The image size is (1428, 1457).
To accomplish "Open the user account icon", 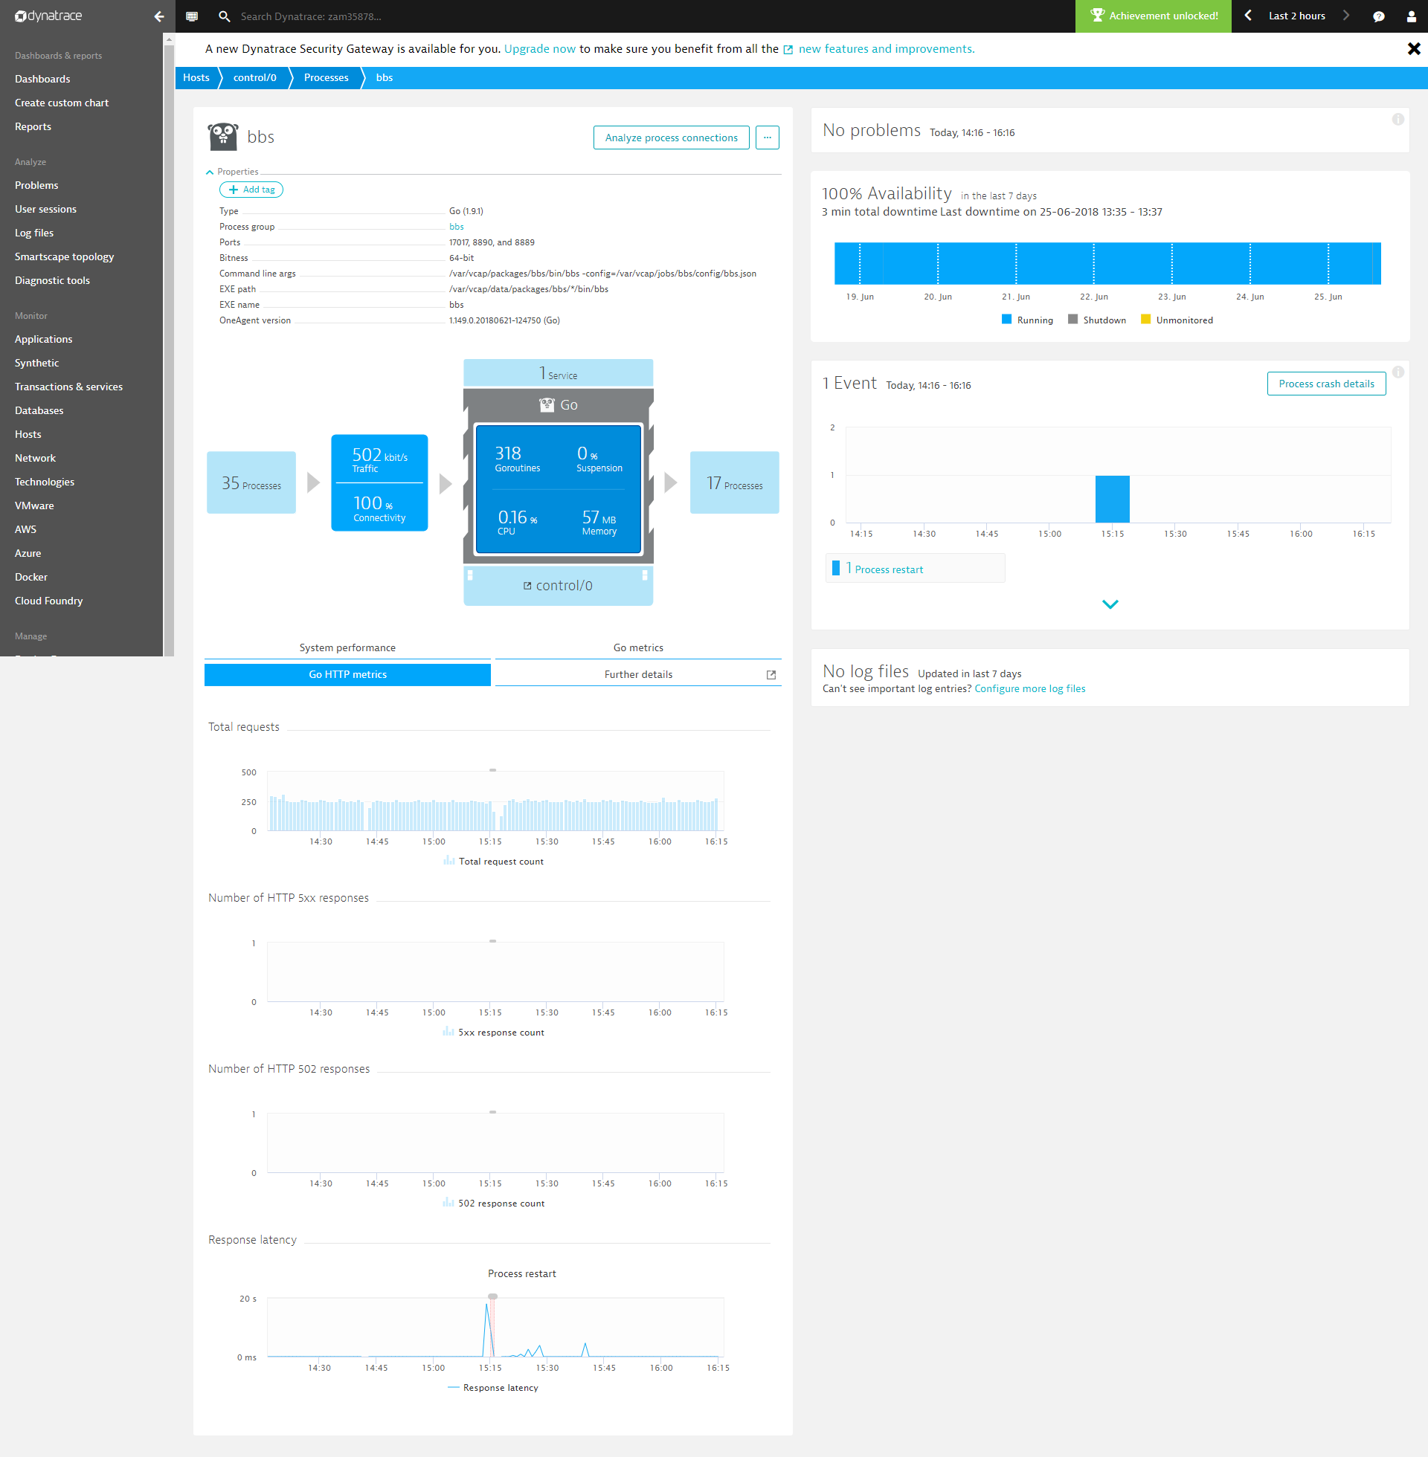I will (x=1411, y=16).
